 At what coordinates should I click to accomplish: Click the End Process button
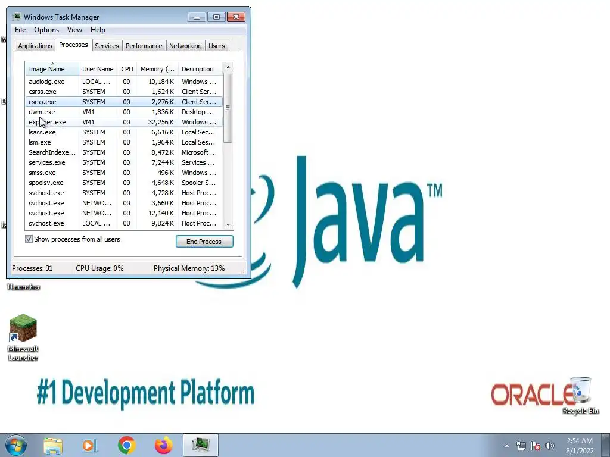pos(204,242)
